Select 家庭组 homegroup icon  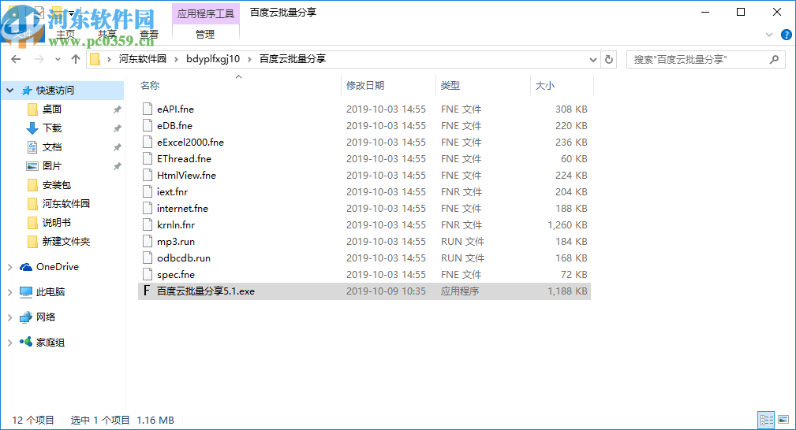tap(26, 342)
